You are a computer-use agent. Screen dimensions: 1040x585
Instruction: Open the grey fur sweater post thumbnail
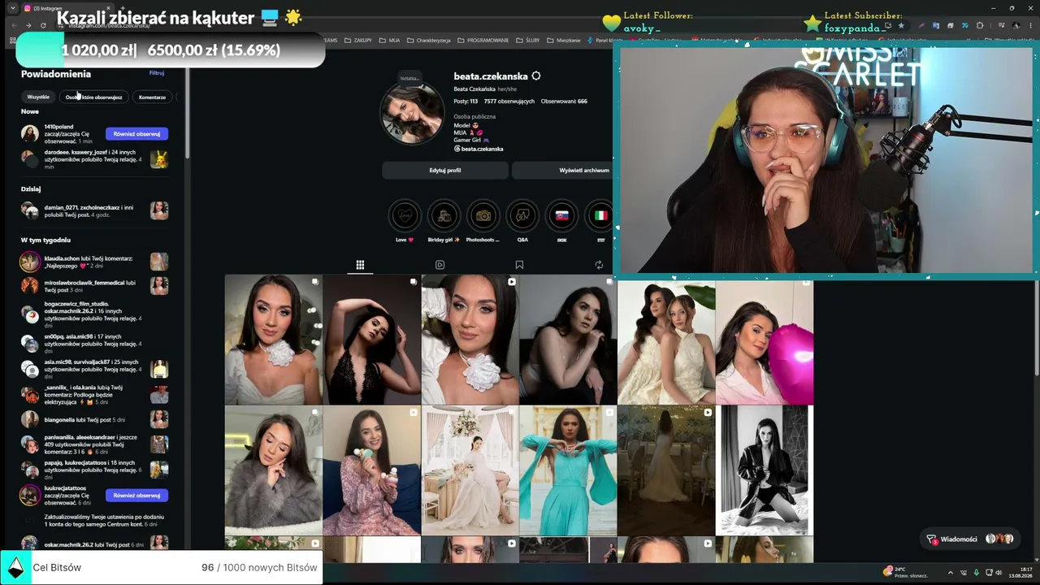[x=273, y=471]
